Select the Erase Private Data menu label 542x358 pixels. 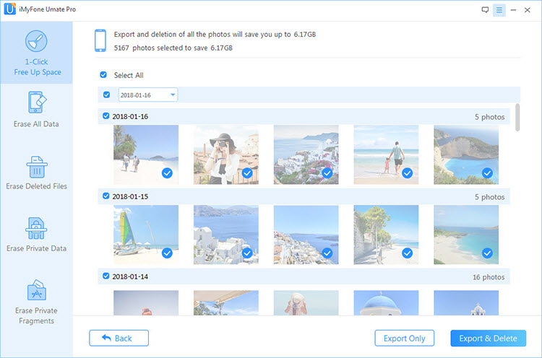pos(36,248)
